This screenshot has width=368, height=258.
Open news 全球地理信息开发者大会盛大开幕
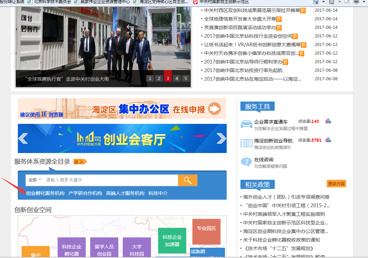tap(240, 19)
